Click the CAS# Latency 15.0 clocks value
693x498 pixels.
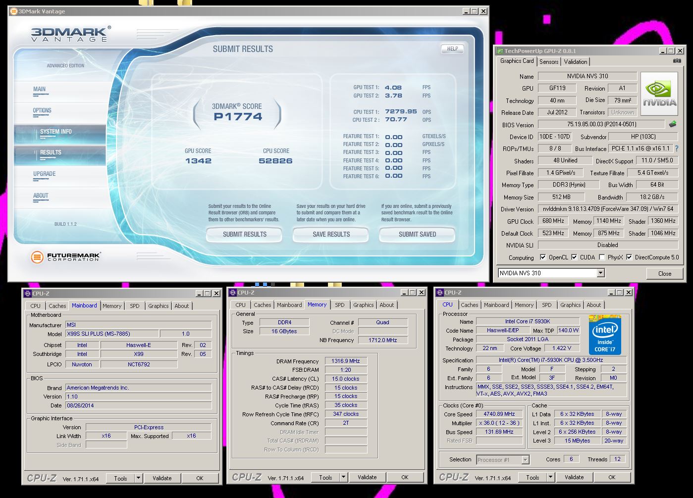[346, 379]
